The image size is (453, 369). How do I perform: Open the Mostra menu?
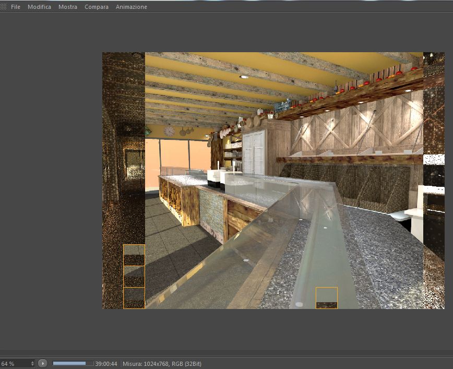point(68,7)
